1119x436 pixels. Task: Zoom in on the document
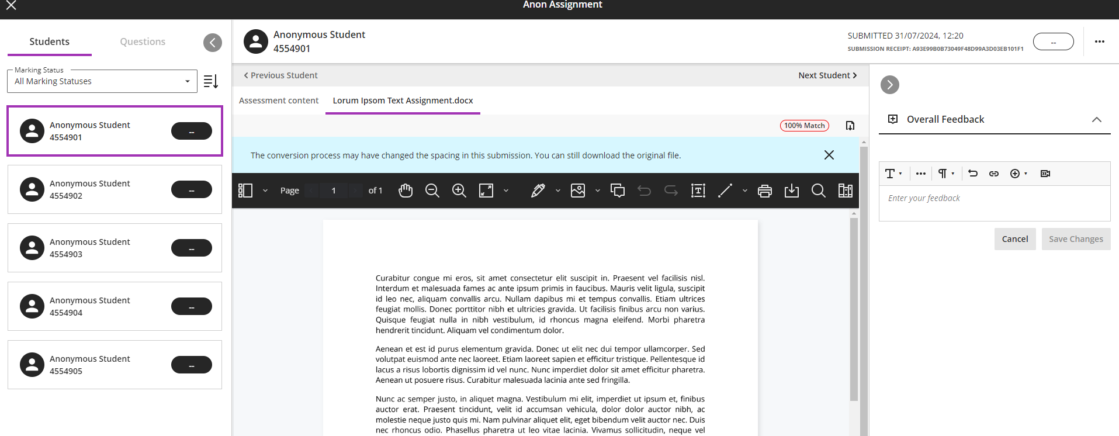pos(459,191)
